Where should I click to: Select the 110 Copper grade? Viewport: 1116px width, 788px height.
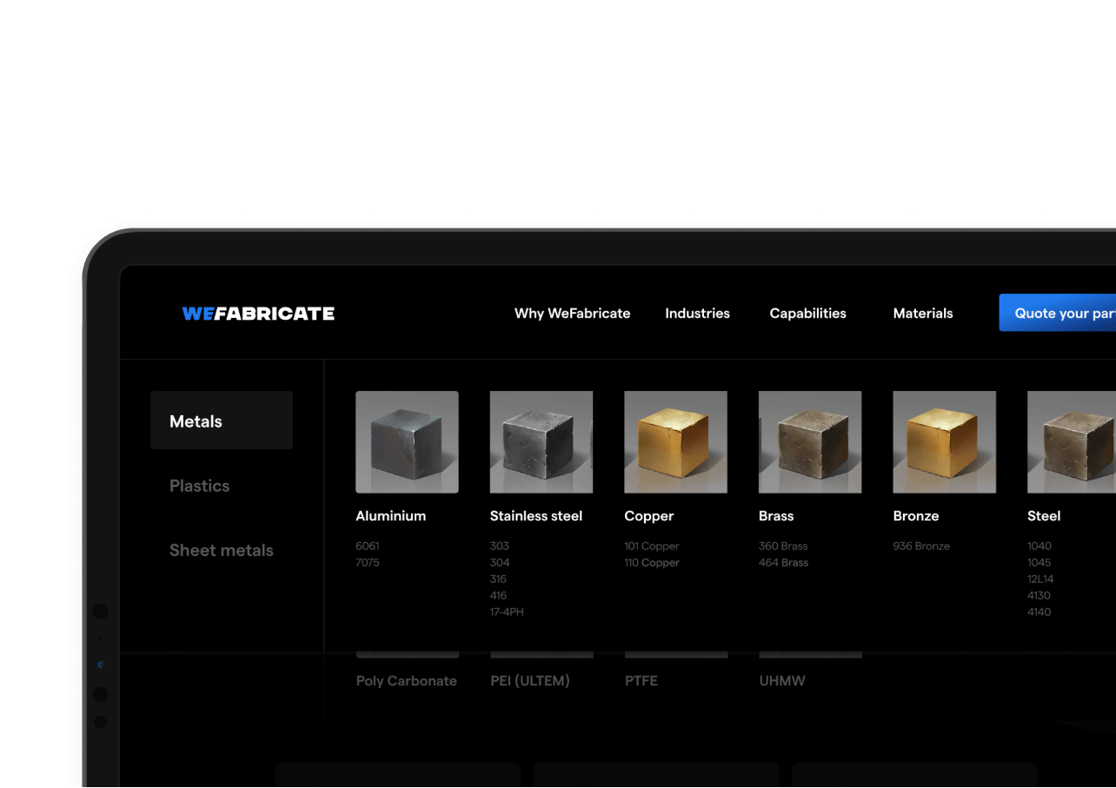(x=651, y=563)
